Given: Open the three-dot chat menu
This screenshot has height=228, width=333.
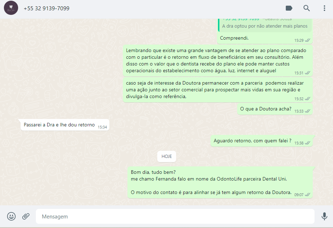Looking at the screenshot, I should click(x=324, y=8).
